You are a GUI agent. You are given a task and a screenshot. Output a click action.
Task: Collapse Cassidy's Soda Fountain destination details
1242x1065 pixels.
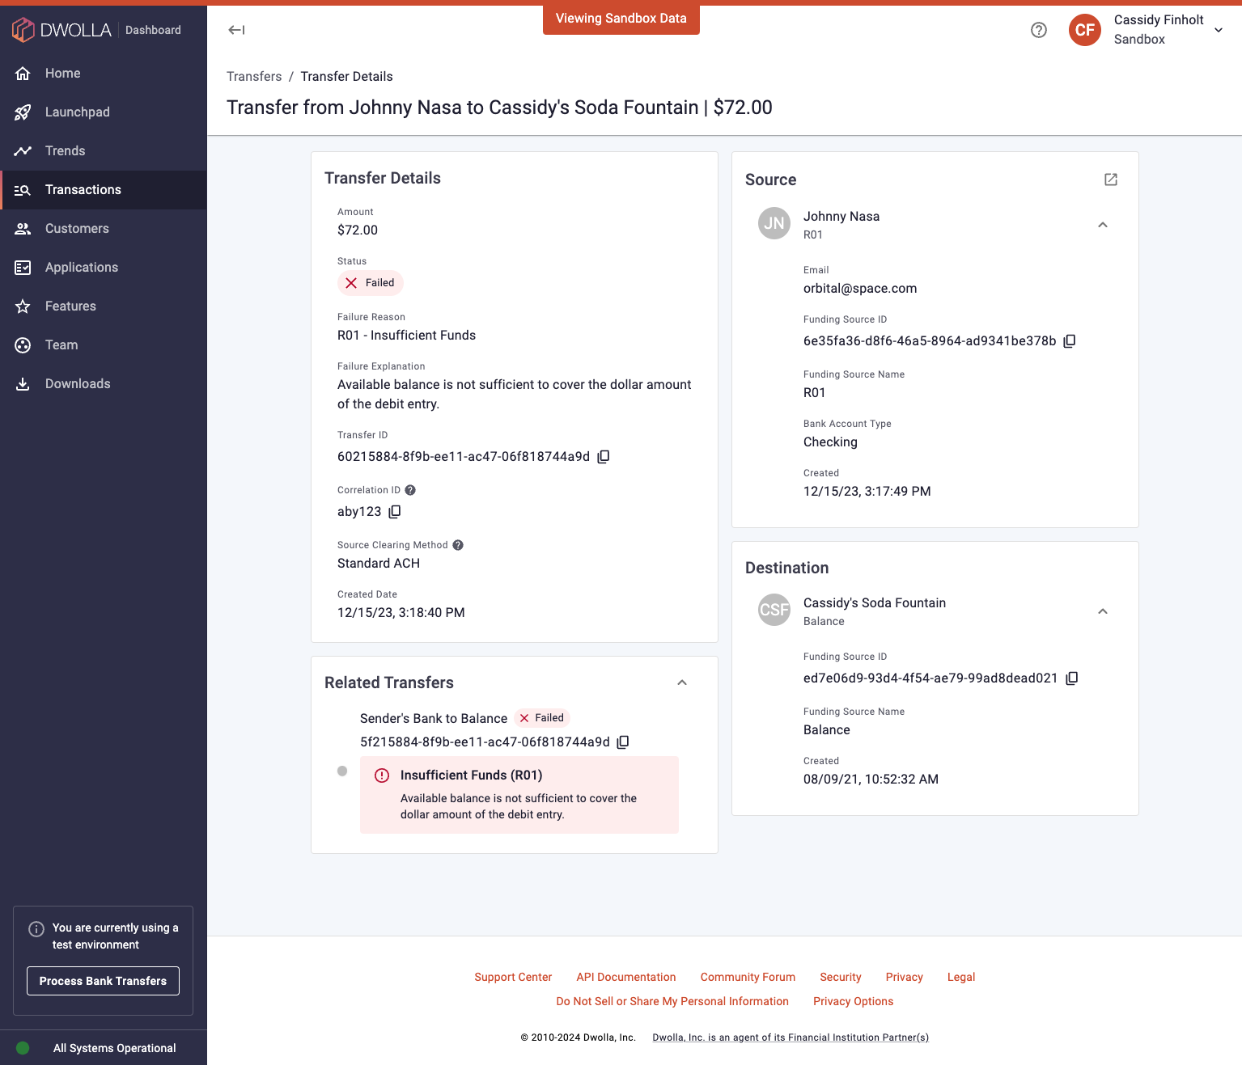click(x=1103, y=611)
